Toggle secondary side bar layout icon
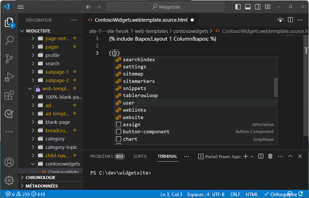The height and width of the screenshot is (198, 309). pos(258,7)
